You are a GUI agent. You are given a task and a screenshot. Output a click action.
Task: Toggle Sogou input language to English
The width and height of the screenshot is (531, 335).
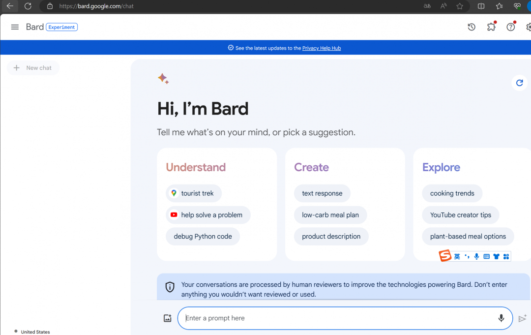457,256
